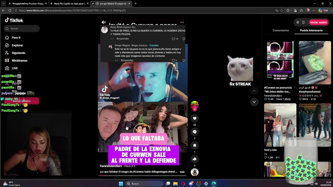
Task: Open Discord from the taskbar
Action: click(x=191, y=184)
